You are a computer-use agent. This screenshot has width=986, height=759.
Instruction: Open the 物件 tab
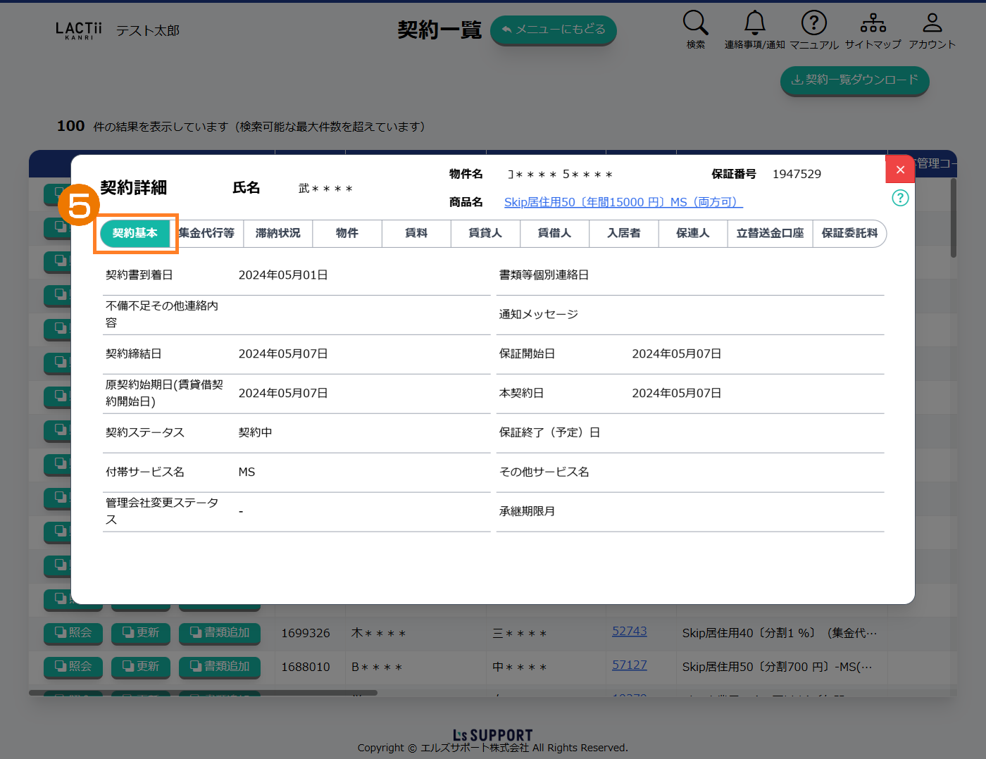pyautogui.click(x=347, y=234)
